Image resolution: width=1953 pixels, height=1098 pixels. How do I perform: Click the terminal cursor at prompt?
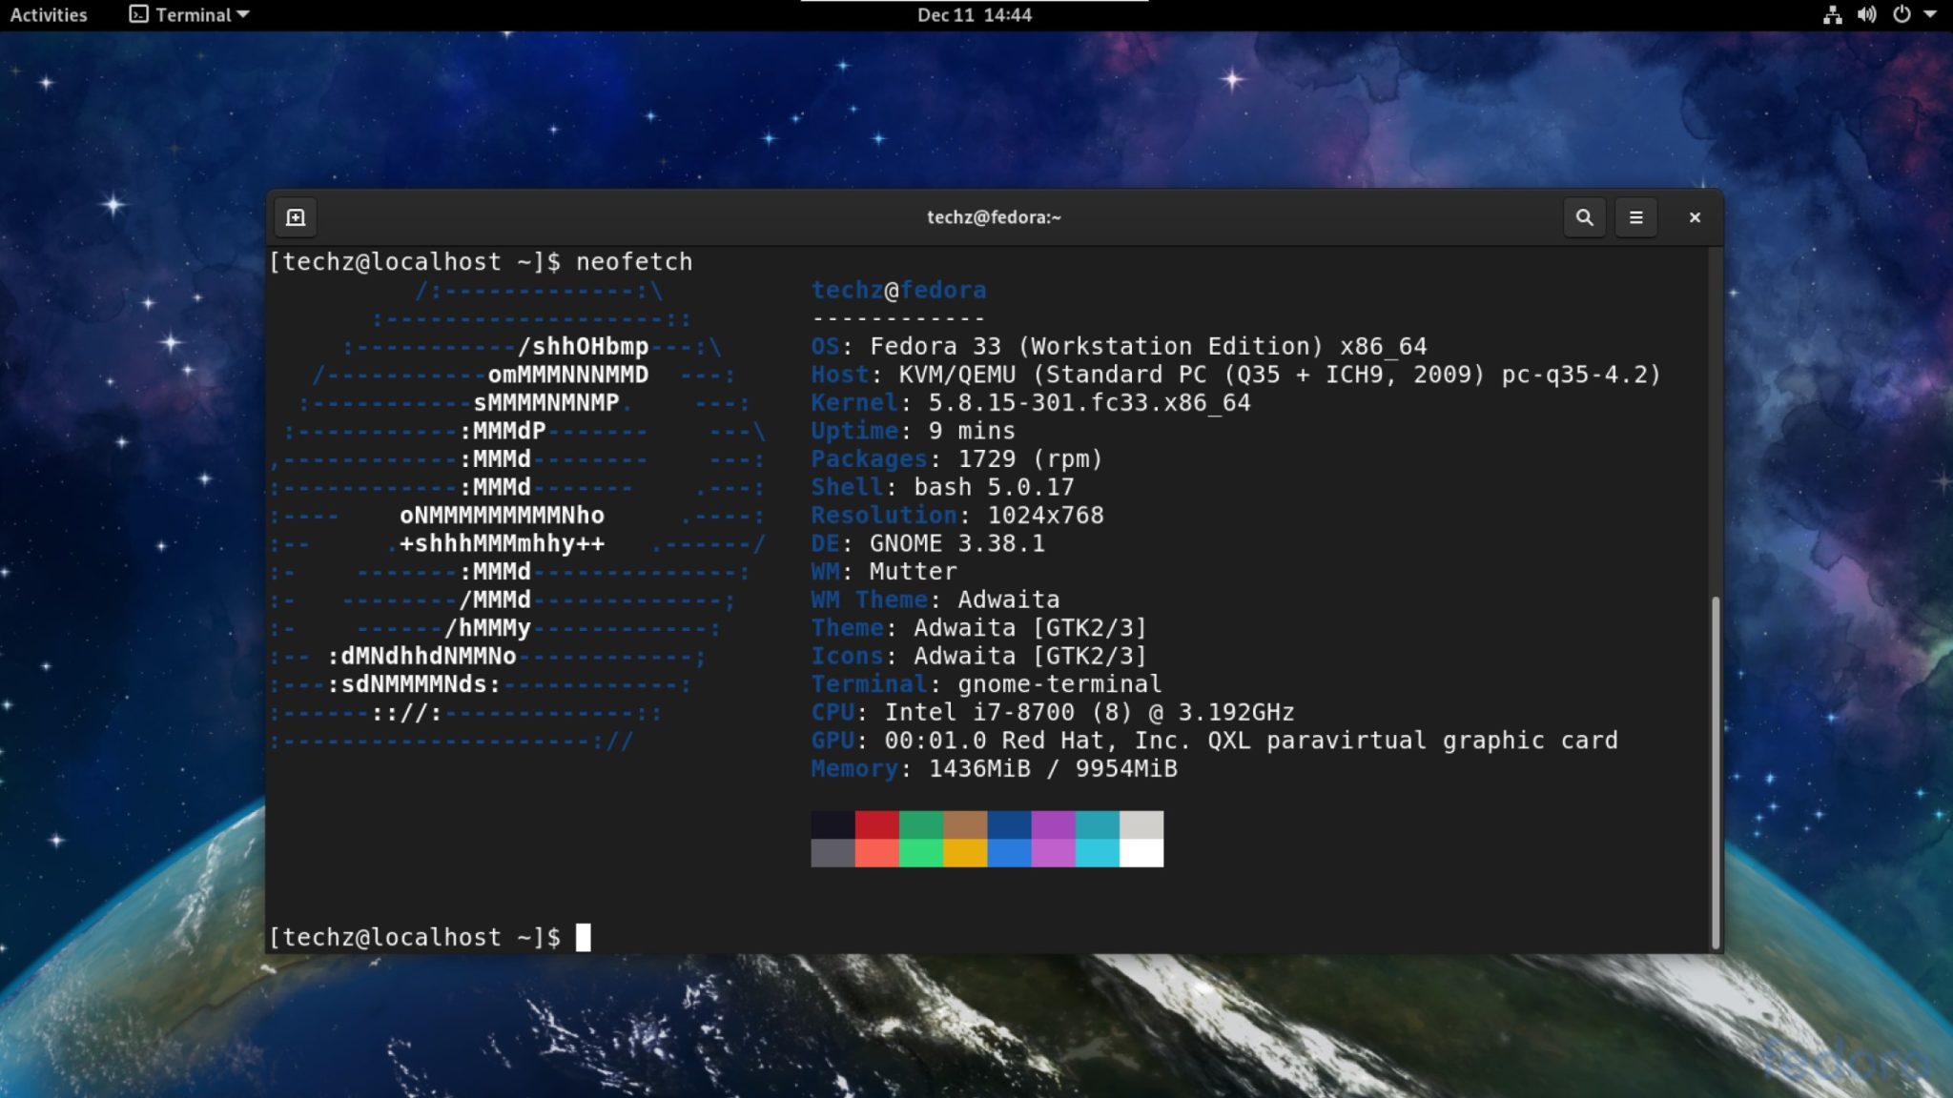pos(583,938)
